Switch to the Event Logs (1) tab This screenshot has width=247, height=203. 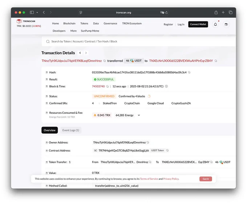pos(71,130)
